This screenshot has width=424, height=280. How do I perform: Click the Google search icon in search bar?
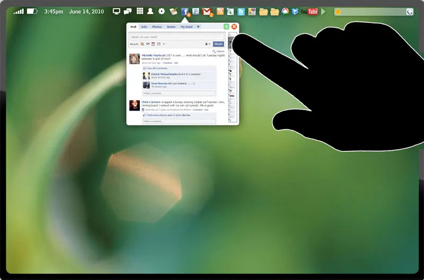[x=410, y=12]
